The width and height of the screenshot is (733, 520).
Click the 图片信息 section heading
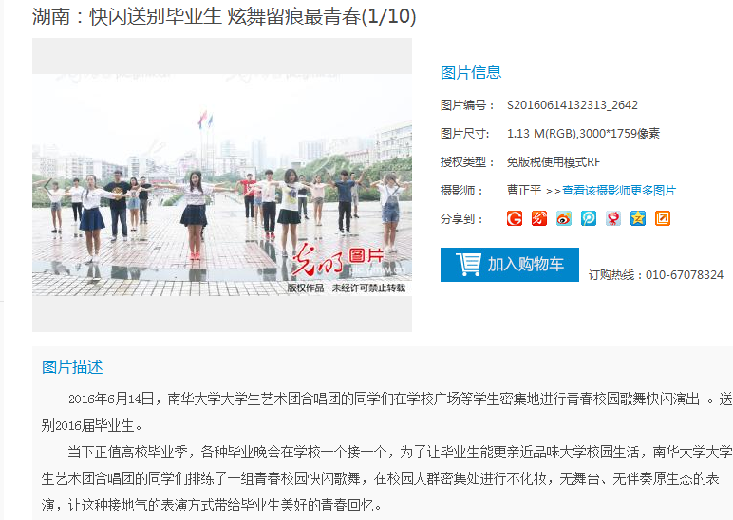471,73
